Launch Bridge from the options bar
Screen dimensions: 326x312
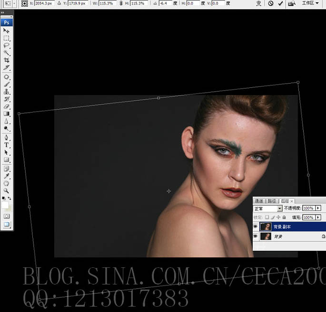(292, 3)
